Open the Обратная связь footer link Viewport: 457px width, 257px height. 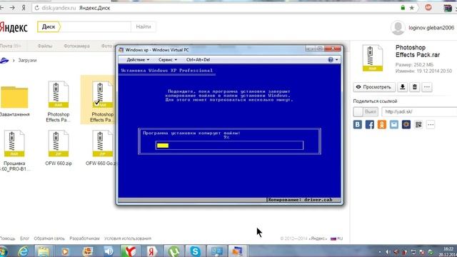(49, 238)
